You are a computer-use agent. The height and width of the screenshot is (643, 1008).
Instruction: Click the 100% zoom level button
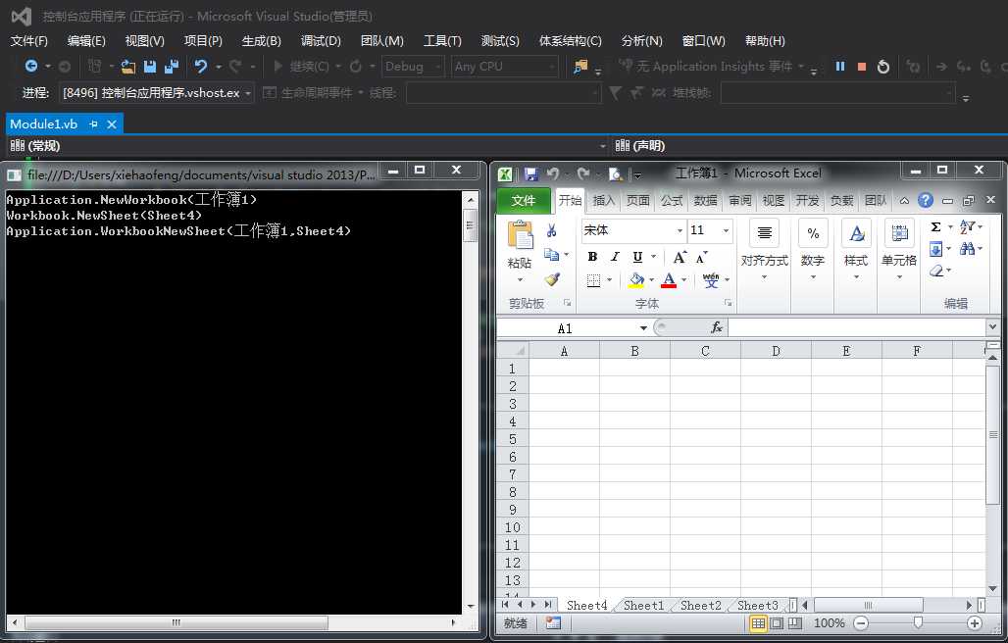(x=830, y=622)
